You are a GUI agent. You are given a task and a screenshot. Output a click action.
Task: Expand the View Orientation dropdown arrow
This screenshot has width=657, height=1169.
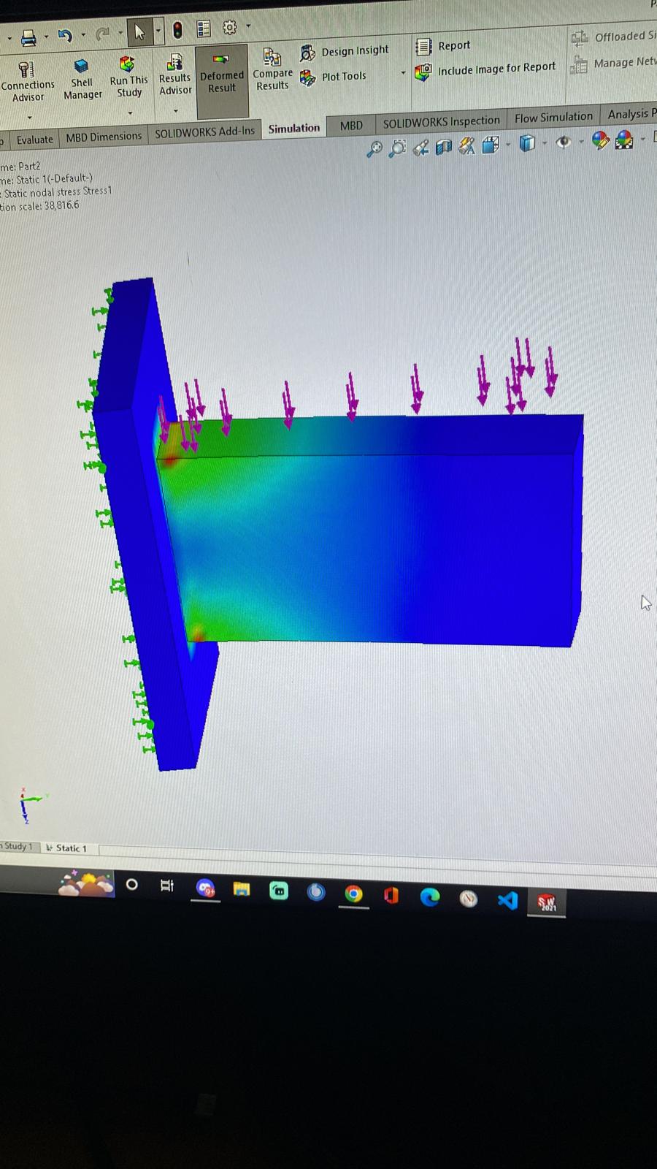pyautogui.click(x=508, y=144)
